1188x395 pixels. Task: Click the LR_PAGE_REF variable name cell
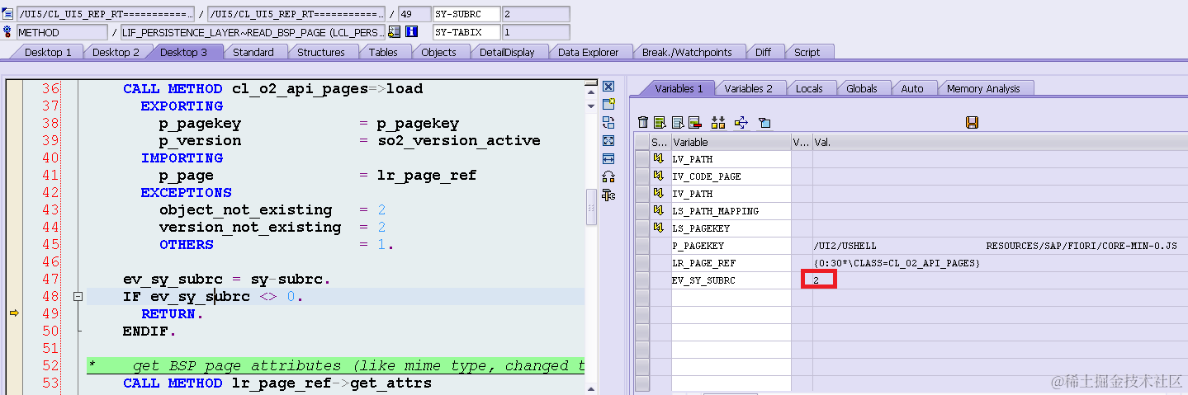[x=731, y=263]
